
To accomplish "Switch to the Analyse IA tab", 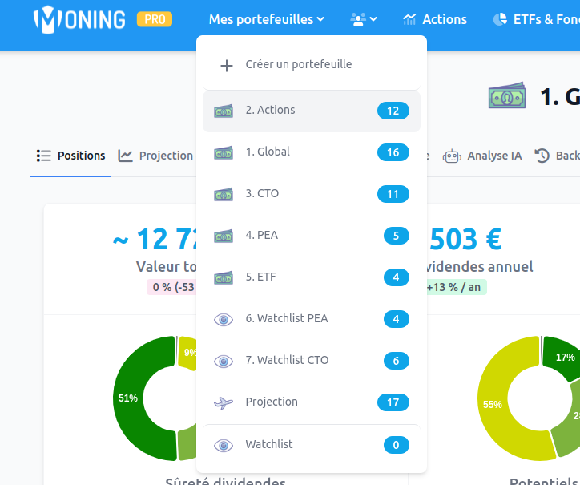I will point(482,156).
